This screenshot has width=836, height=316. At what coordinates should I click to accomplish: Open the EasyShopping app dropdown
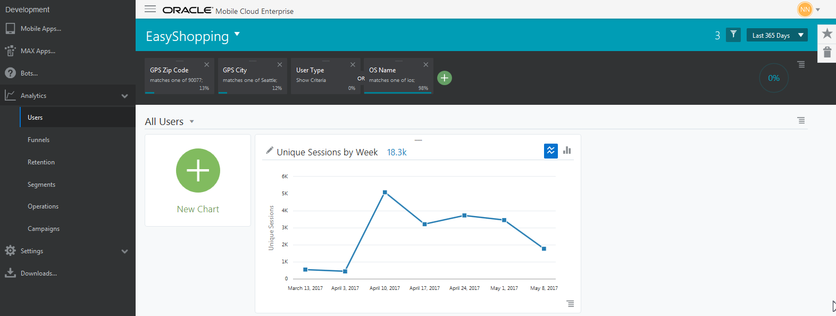(237, 35)
